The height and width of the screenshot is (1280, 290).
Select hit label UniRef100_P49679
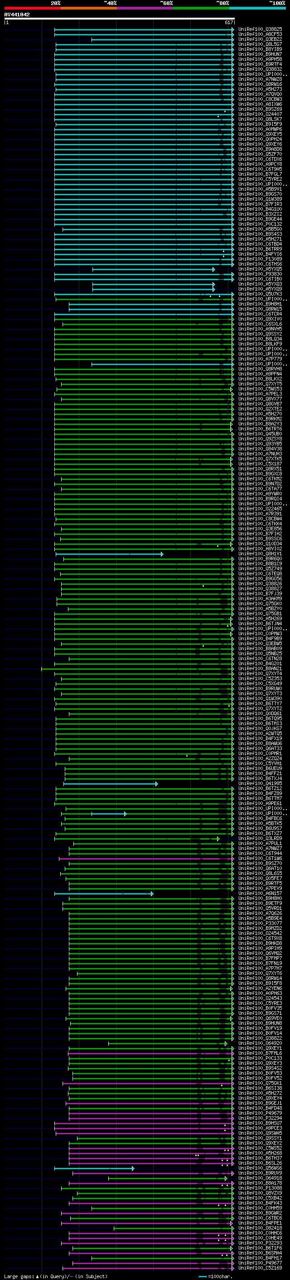coord(260,1113)
